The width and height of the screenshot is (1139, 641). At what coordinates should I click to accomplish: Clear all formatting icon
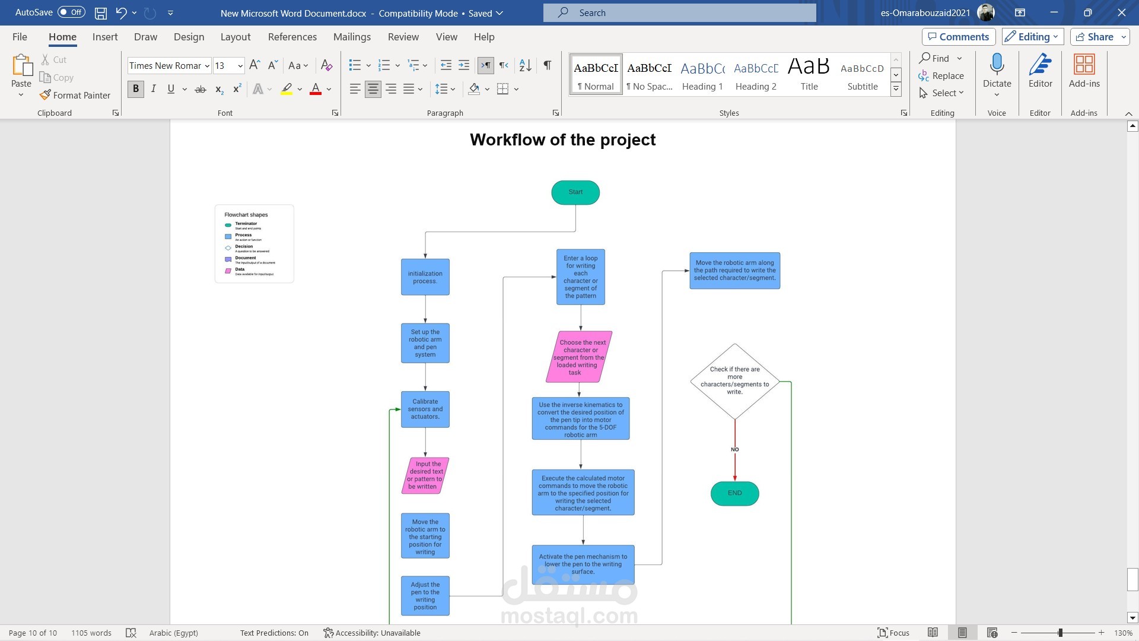326,65
